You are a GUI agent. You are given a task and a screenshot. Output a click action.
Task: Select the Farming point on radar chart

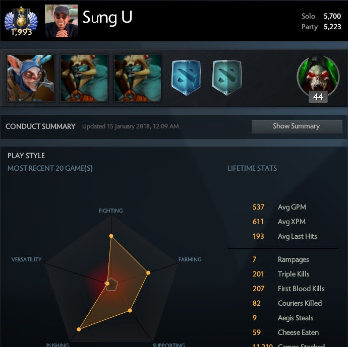148,273
